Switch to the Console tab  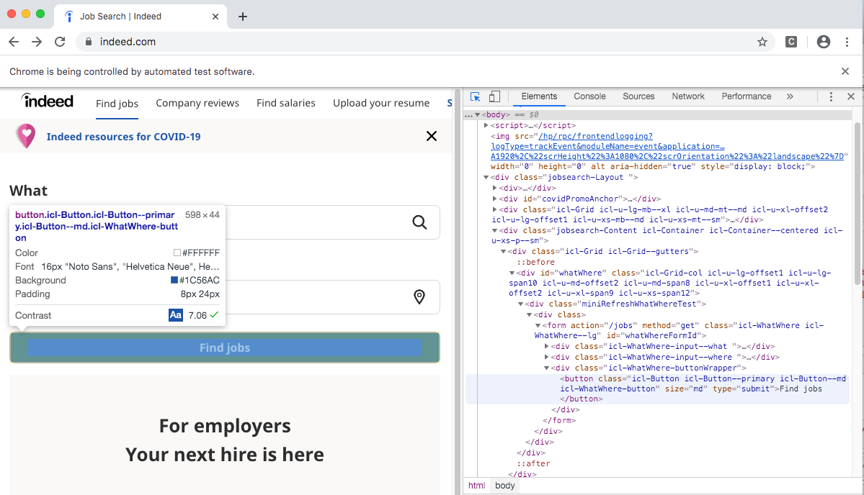(x=589, y=96)
